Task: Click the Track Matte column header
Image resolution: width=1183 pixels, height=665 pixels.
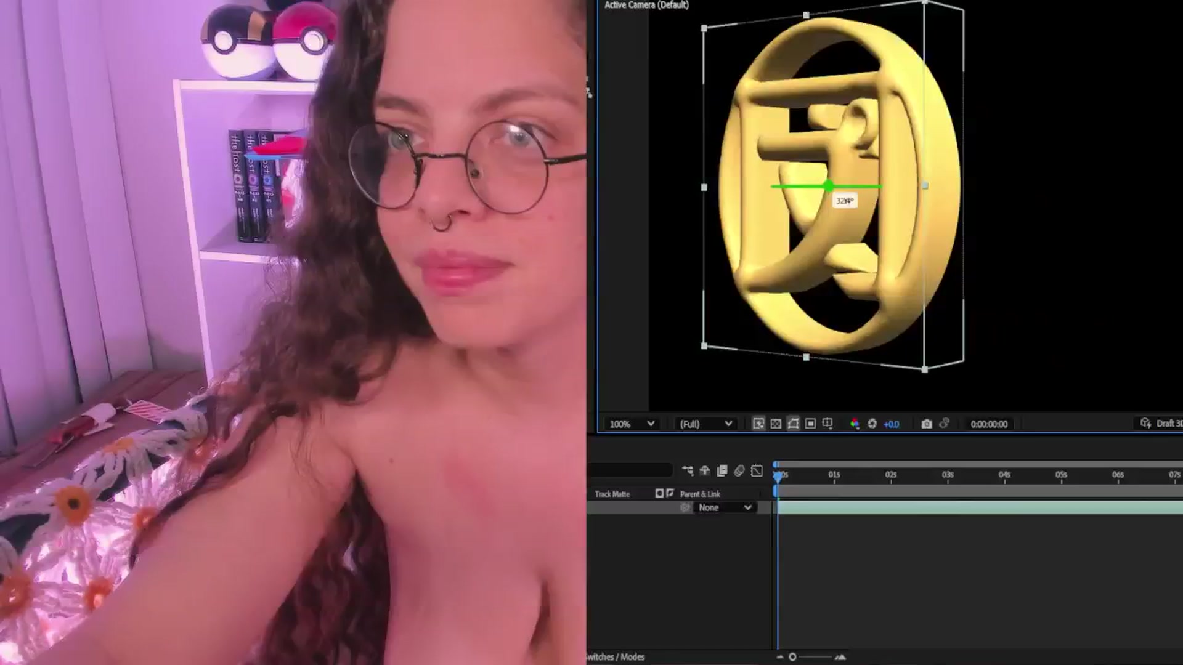Action: tap(612, 494)
